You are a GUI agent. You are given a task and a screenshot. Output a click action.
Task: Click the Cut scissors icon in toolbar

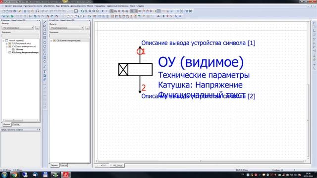pyautogui.click(x=25, y=11)
